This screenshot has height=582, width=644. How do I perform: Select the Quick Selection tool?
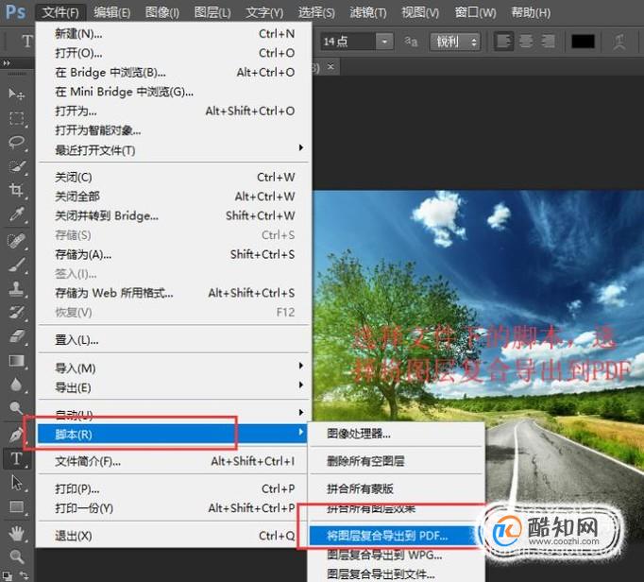click(16, 166)
